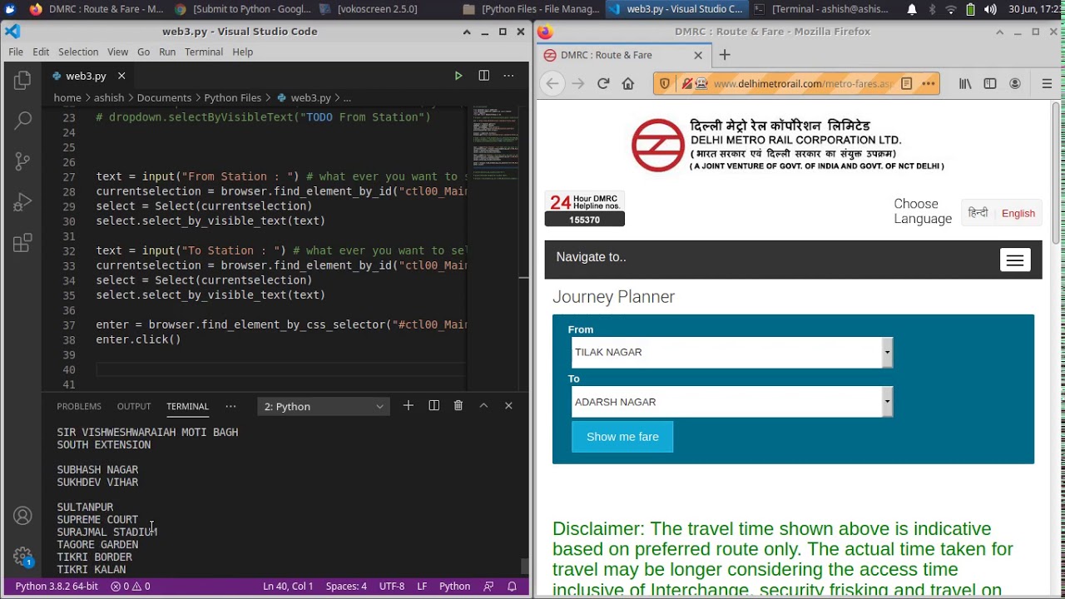Open the Help menu
1065x599 pixels.
tap(243, 52)
